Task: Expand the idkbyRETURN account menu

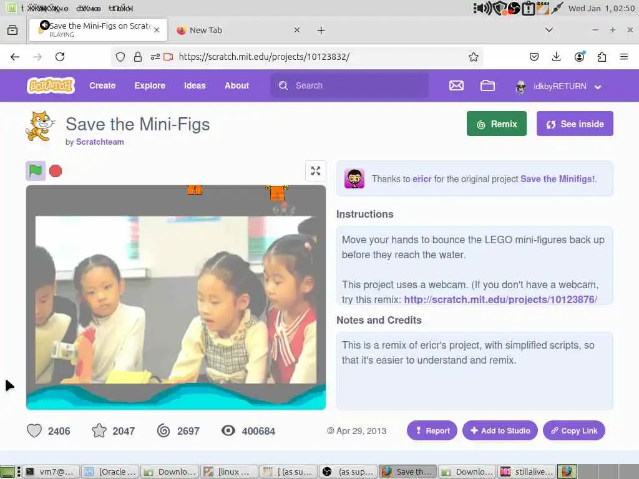Action: pos(558,86)
